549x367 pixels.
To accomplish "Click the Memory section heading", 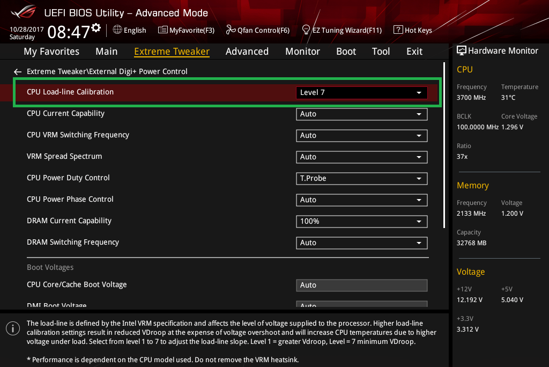I will 473,186.
